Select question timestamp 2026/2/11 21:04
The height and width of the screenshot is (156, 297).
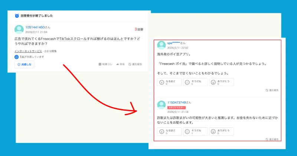[x=36, y=32]
